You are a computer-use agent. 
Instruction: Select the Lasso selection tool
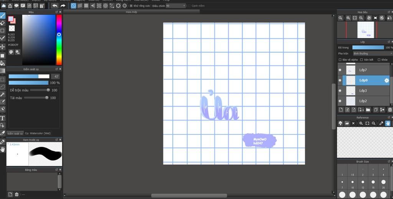3,87
